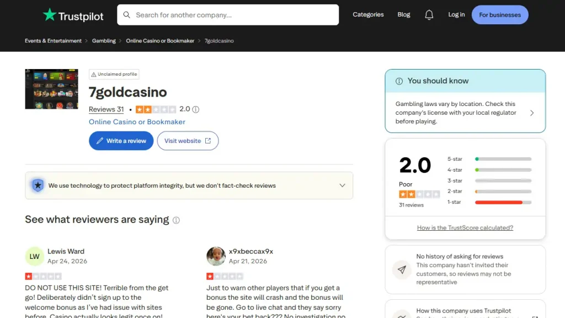Screen dimensions: 565x318
Task: Click the Apr 21, 2026 review date
Action: pos(248,261)
